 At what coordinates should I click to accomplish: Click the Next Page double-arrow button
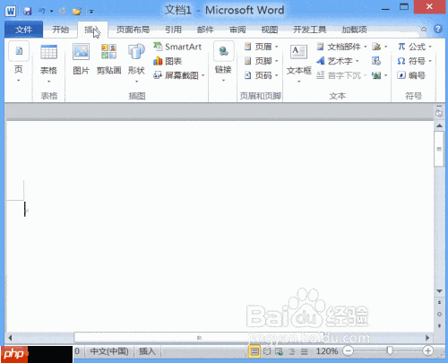coord(439,325)
